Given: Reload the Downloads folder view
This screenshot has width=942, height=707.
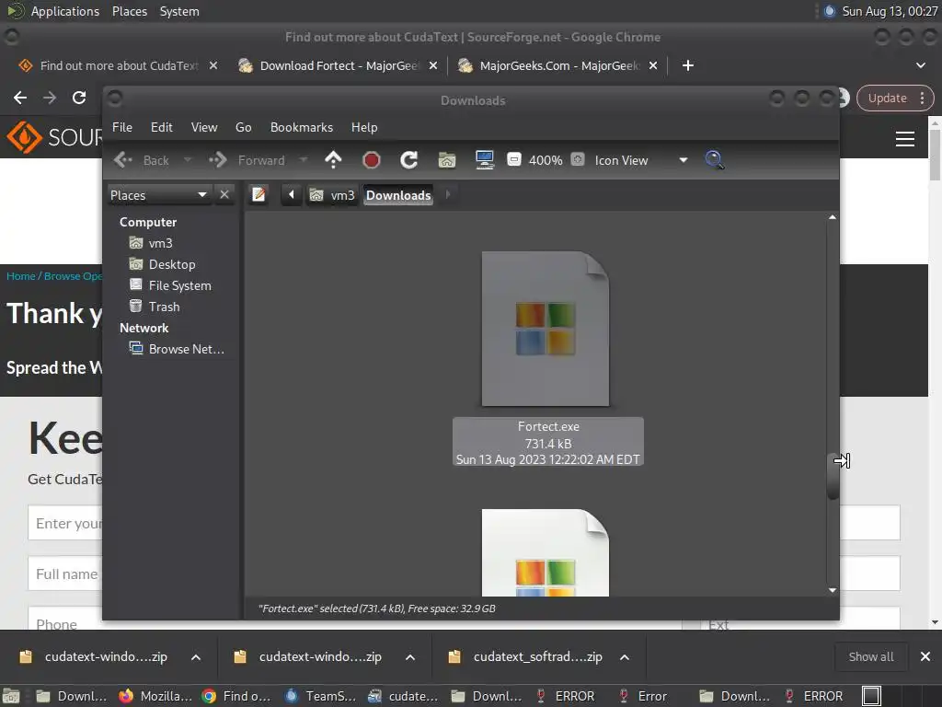Looking at the screenshot, I should pyautogui.click(x=409, y=160).
